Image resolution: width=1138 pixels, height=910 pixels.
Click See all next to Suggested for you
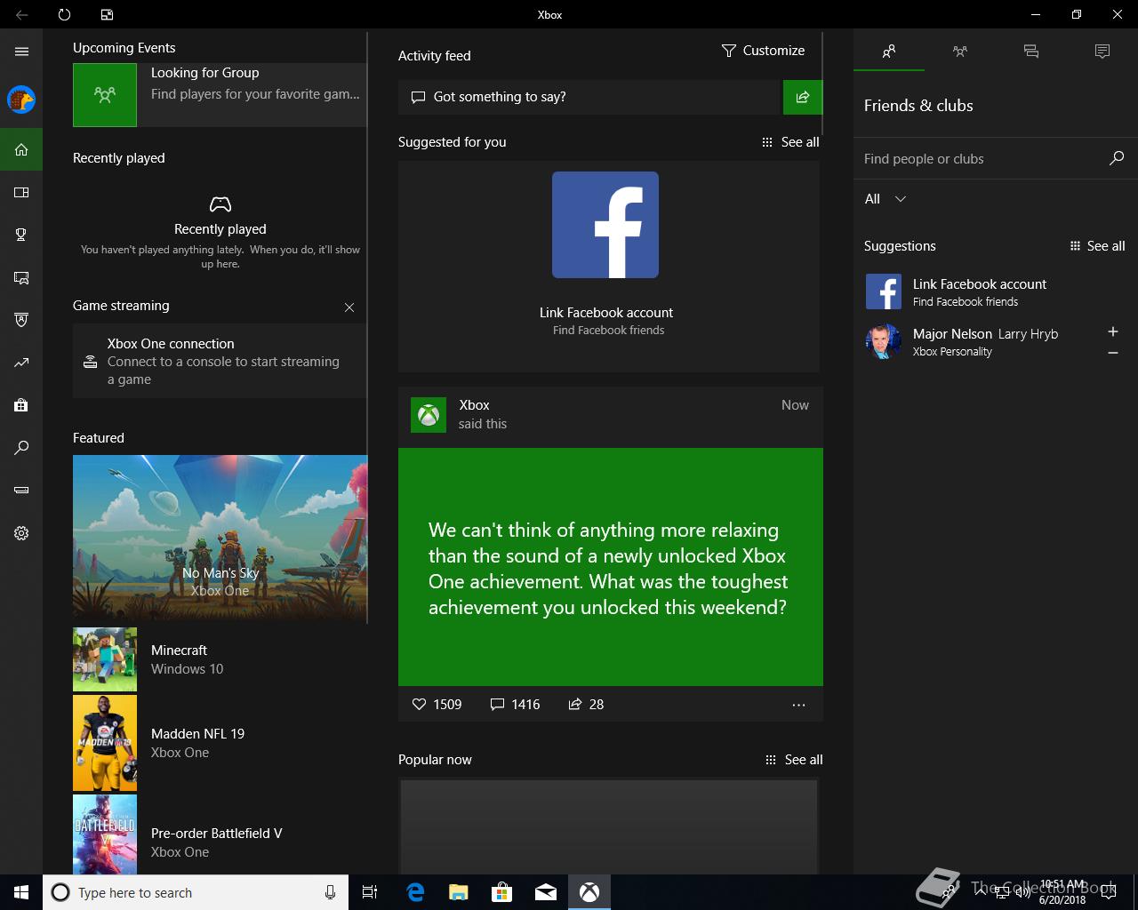tap(790, 142)
